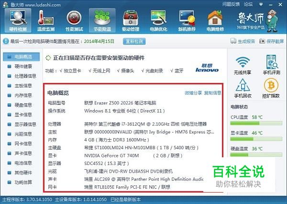Click the 联想 Erazer Z500 model text

[120, 103]
